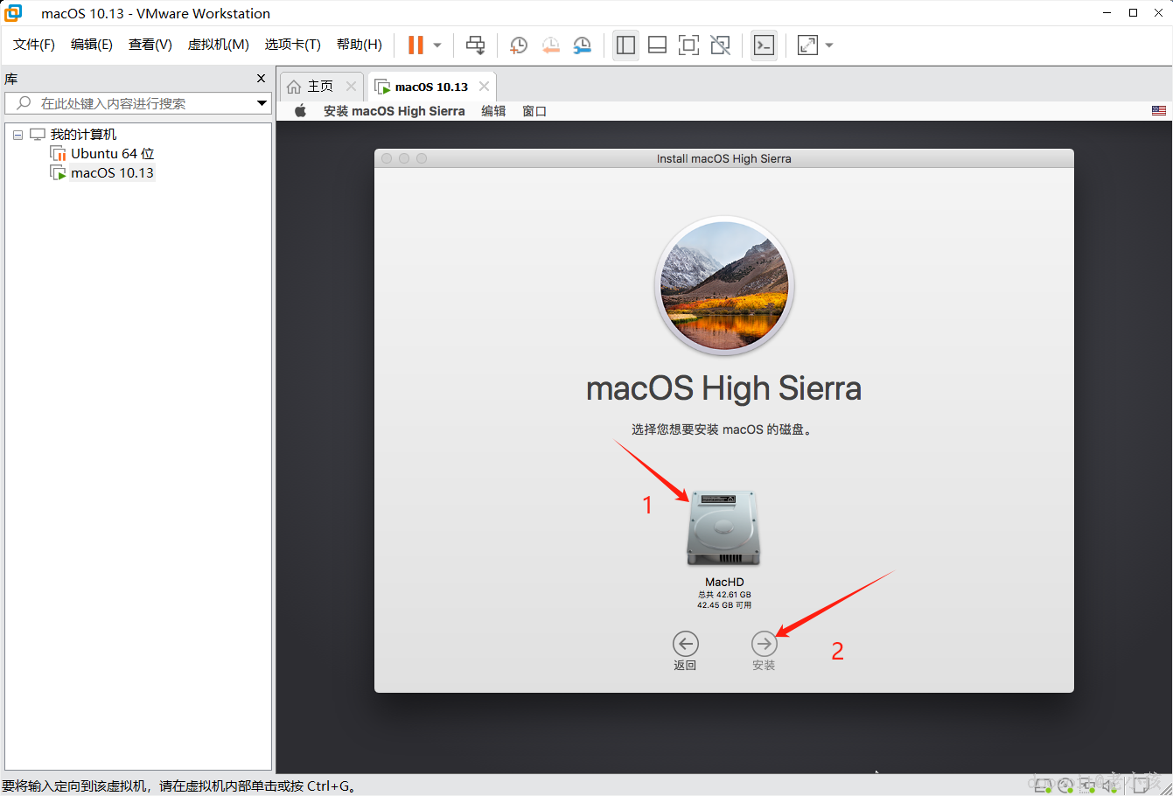This screenshot has width=1173, height=796.
Task: Open the 文件(F) menu
Action: 34,45
